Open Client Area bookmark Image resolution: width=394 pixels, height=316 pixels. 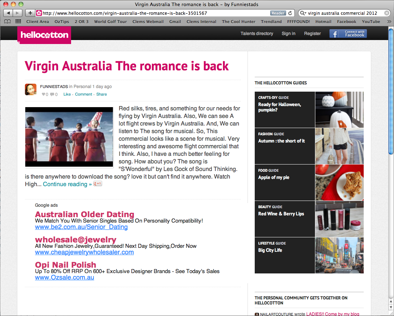point(38,22)
